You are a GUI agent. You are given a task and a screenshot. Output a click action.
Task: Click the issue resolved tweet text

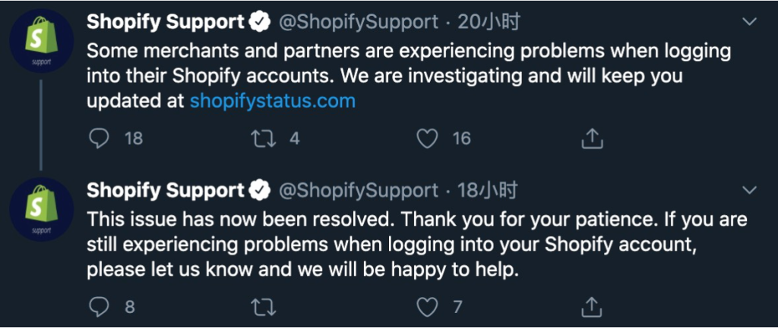pyautogui.click(x=416, y=244)
